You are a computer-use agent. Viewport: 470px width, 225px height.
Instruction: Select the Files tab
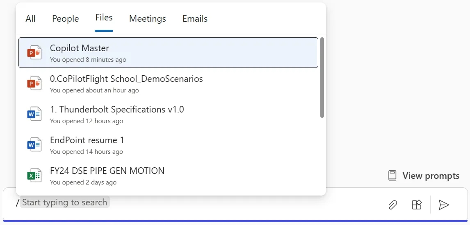104,18
